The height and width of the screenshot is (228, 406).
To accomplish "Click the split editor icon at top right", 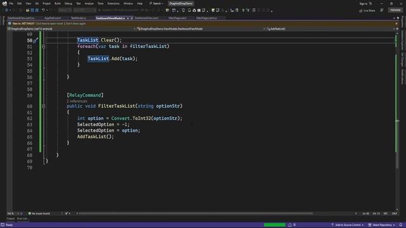I will (397, 28).
